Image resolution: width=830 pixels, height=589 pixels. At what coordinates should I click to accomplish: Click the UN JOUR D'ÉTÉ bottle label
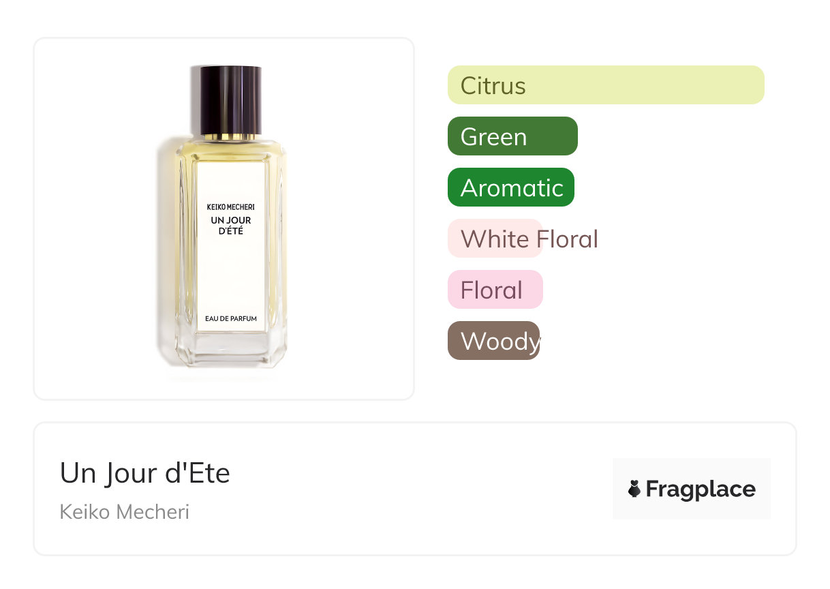[x=230, y=225]
